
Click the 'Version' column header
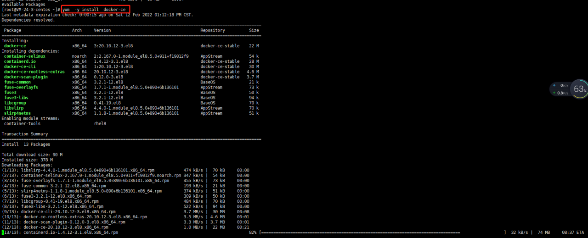click(102, 30)
